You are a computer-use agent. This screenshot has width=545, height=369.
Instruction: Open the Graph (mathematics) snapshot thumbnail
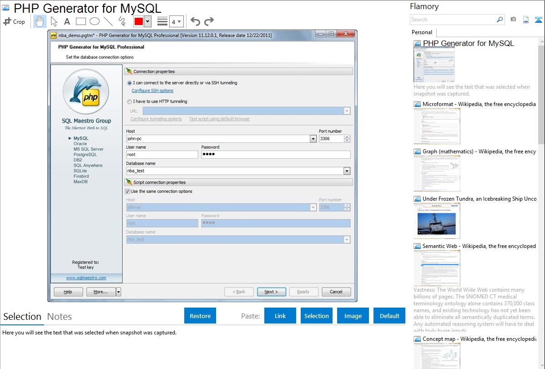437,173
